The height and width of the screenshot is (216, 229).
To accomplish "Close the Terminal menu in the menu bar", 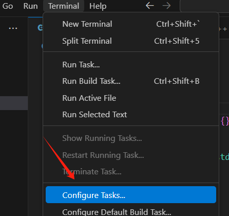I will [x=64, y=6].
